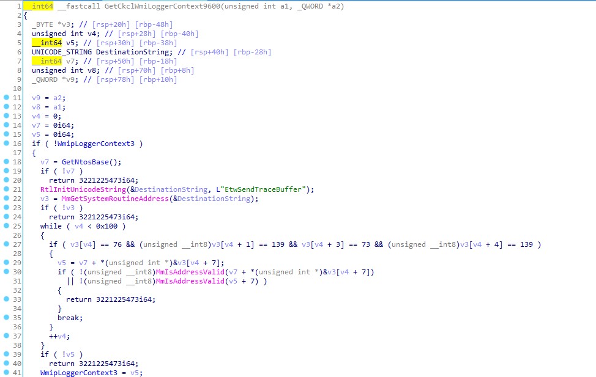Screen dimensions: 596x377
Task: Click _BYTE type on line 3
Action: coord(43,24)
